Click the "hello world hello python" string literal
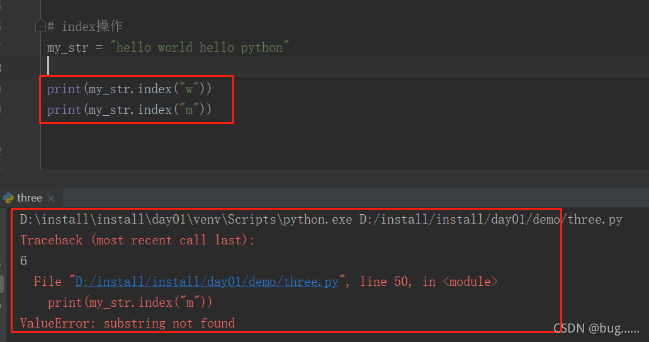The width and height of the screenshot is (649, 342). (x=199, y=47)
